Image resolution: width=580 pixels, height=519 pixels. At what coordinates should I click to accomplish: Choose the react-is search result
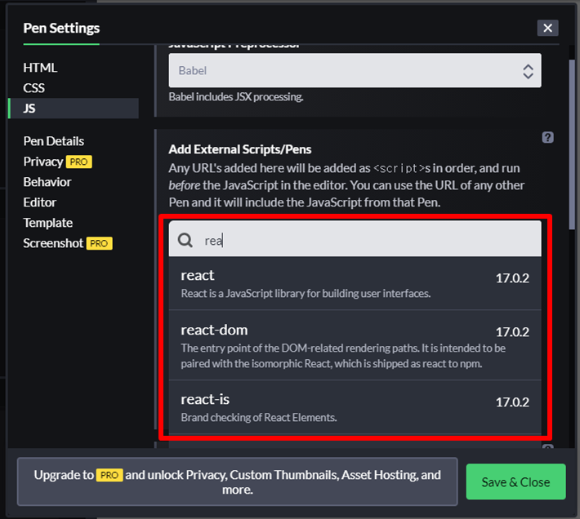tap(355, 407)
